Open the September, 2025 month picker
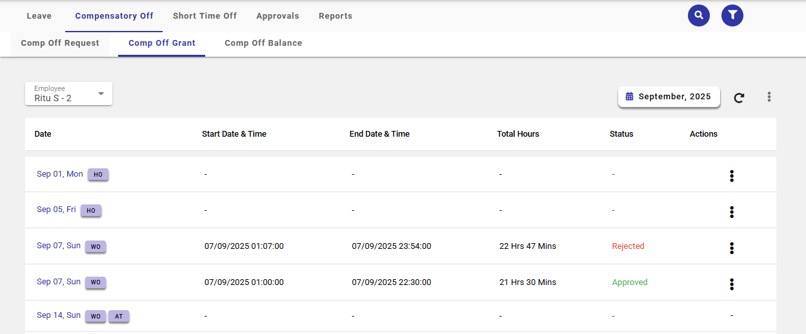This screenshot has height=334, width=806. pos(669,97)
